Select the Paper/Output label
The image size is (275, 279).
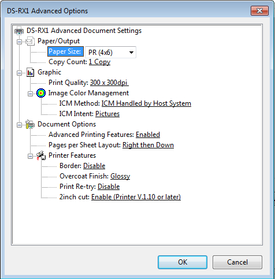coord(58,41)
